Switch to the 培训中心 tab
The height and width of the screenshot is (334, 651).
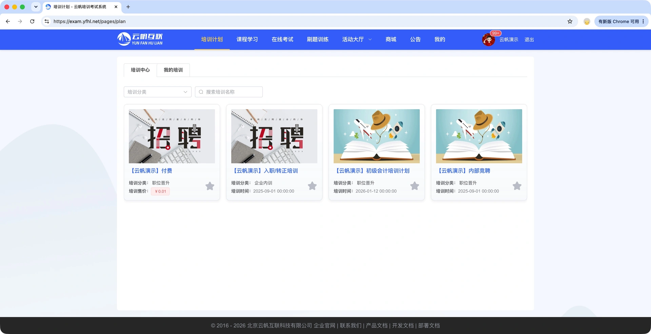140,70
